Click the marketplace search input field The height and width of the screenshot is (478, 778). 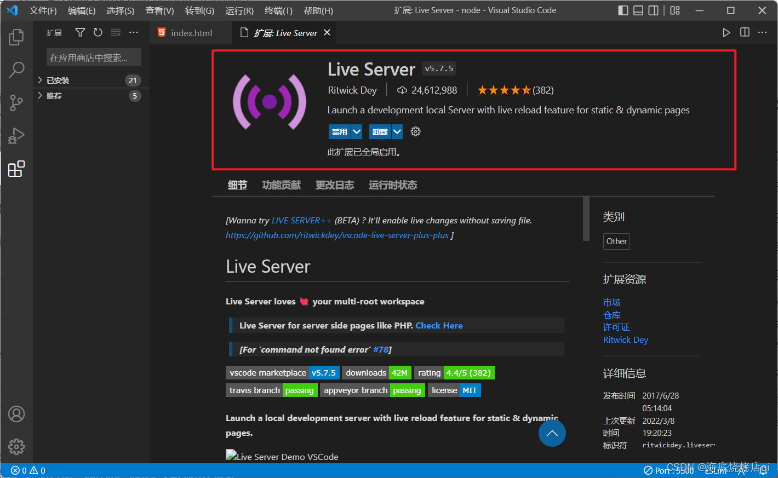point(94,57)
